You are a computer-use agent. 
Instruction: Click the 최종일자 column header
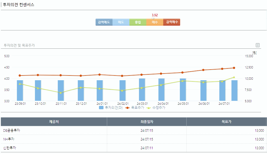click(147, 122)
